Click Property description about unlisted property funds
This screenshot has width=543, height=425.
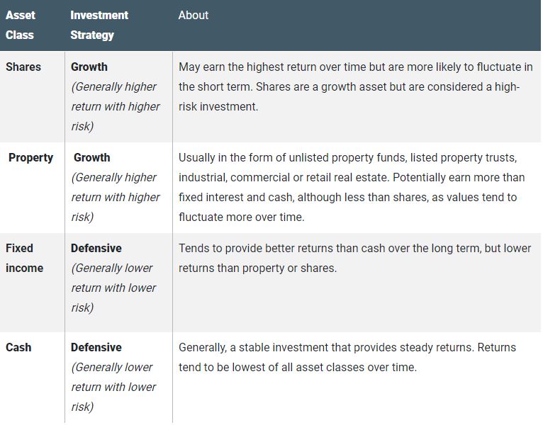pyautogui.click(x=352, y=187)
